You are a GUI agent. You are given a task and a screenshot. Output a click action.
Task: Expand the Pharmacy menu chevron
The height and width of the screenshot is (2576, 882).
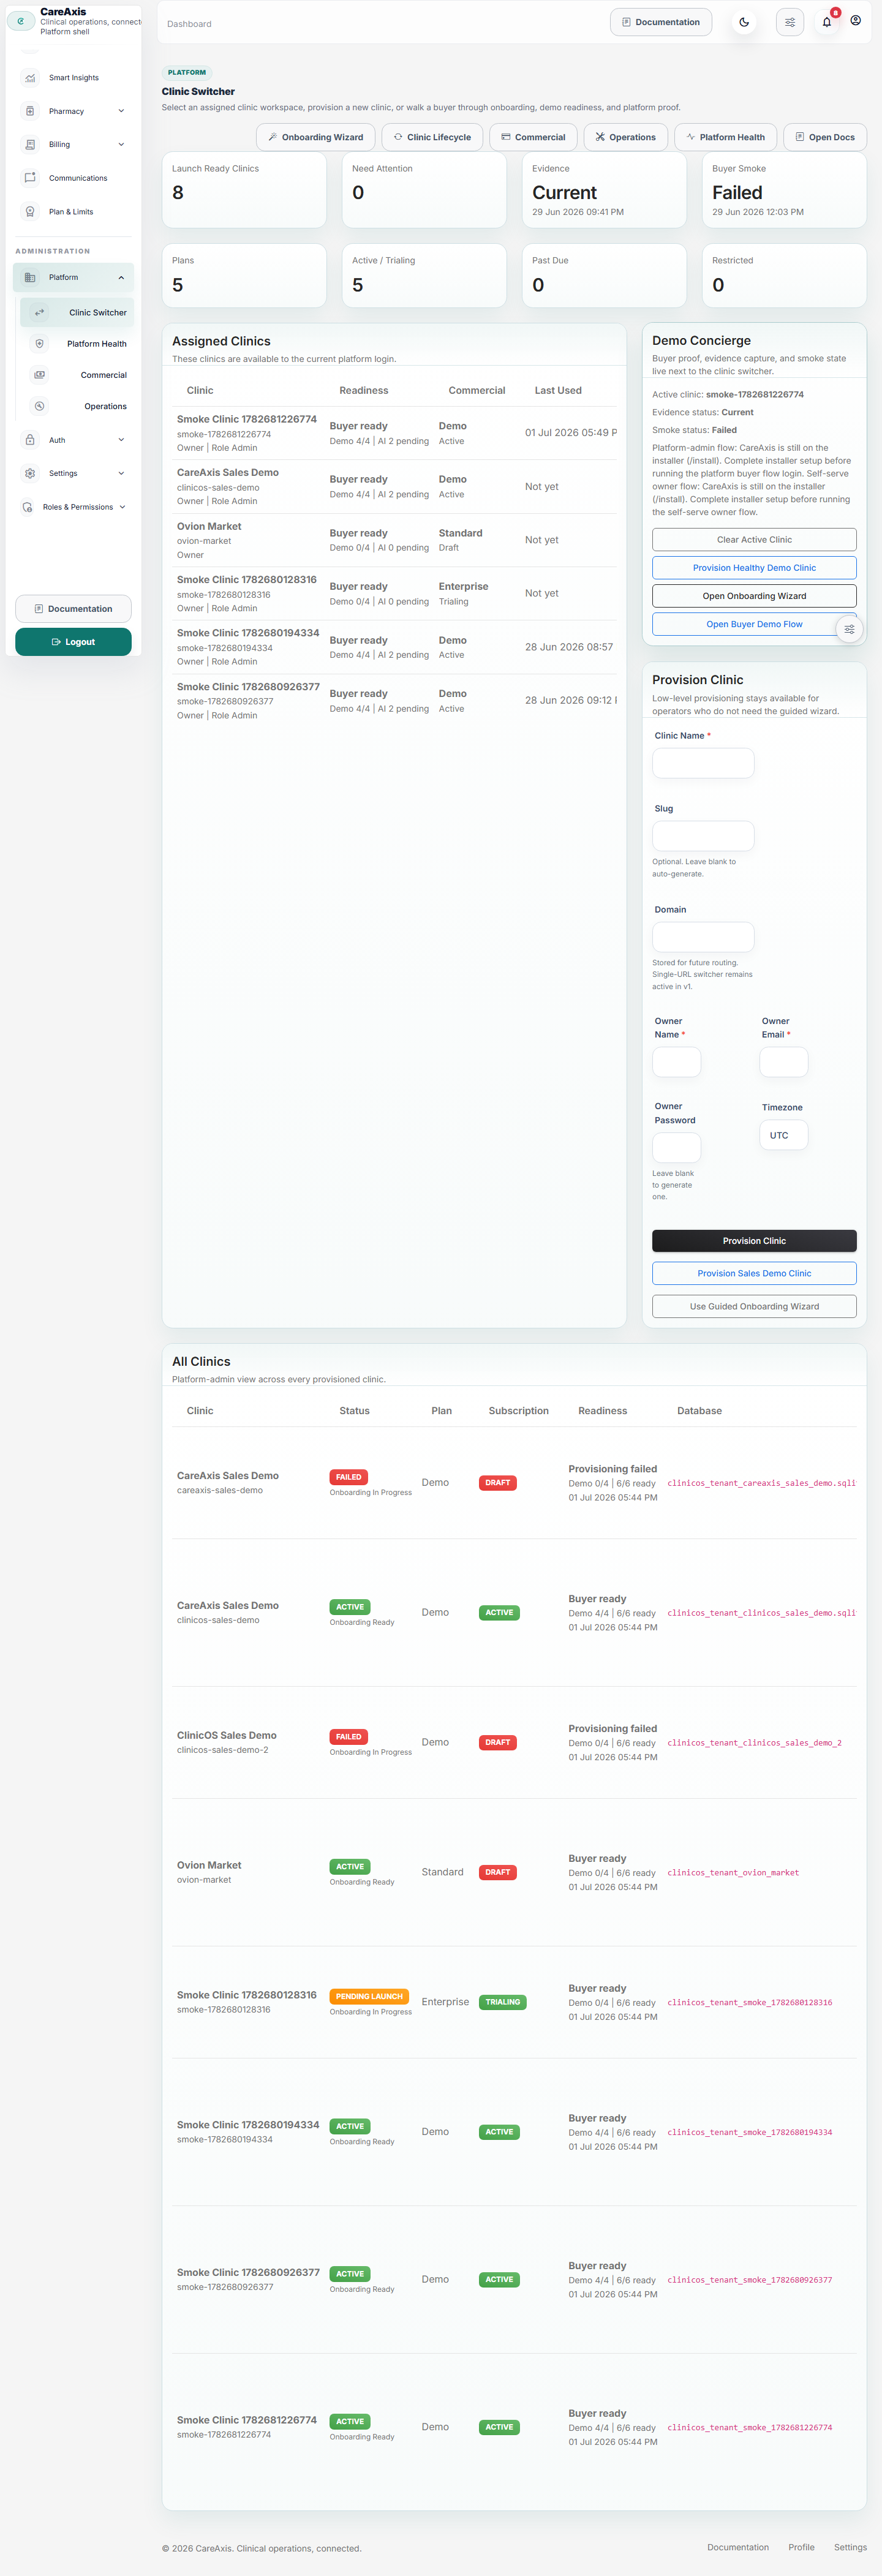[121, 111]
